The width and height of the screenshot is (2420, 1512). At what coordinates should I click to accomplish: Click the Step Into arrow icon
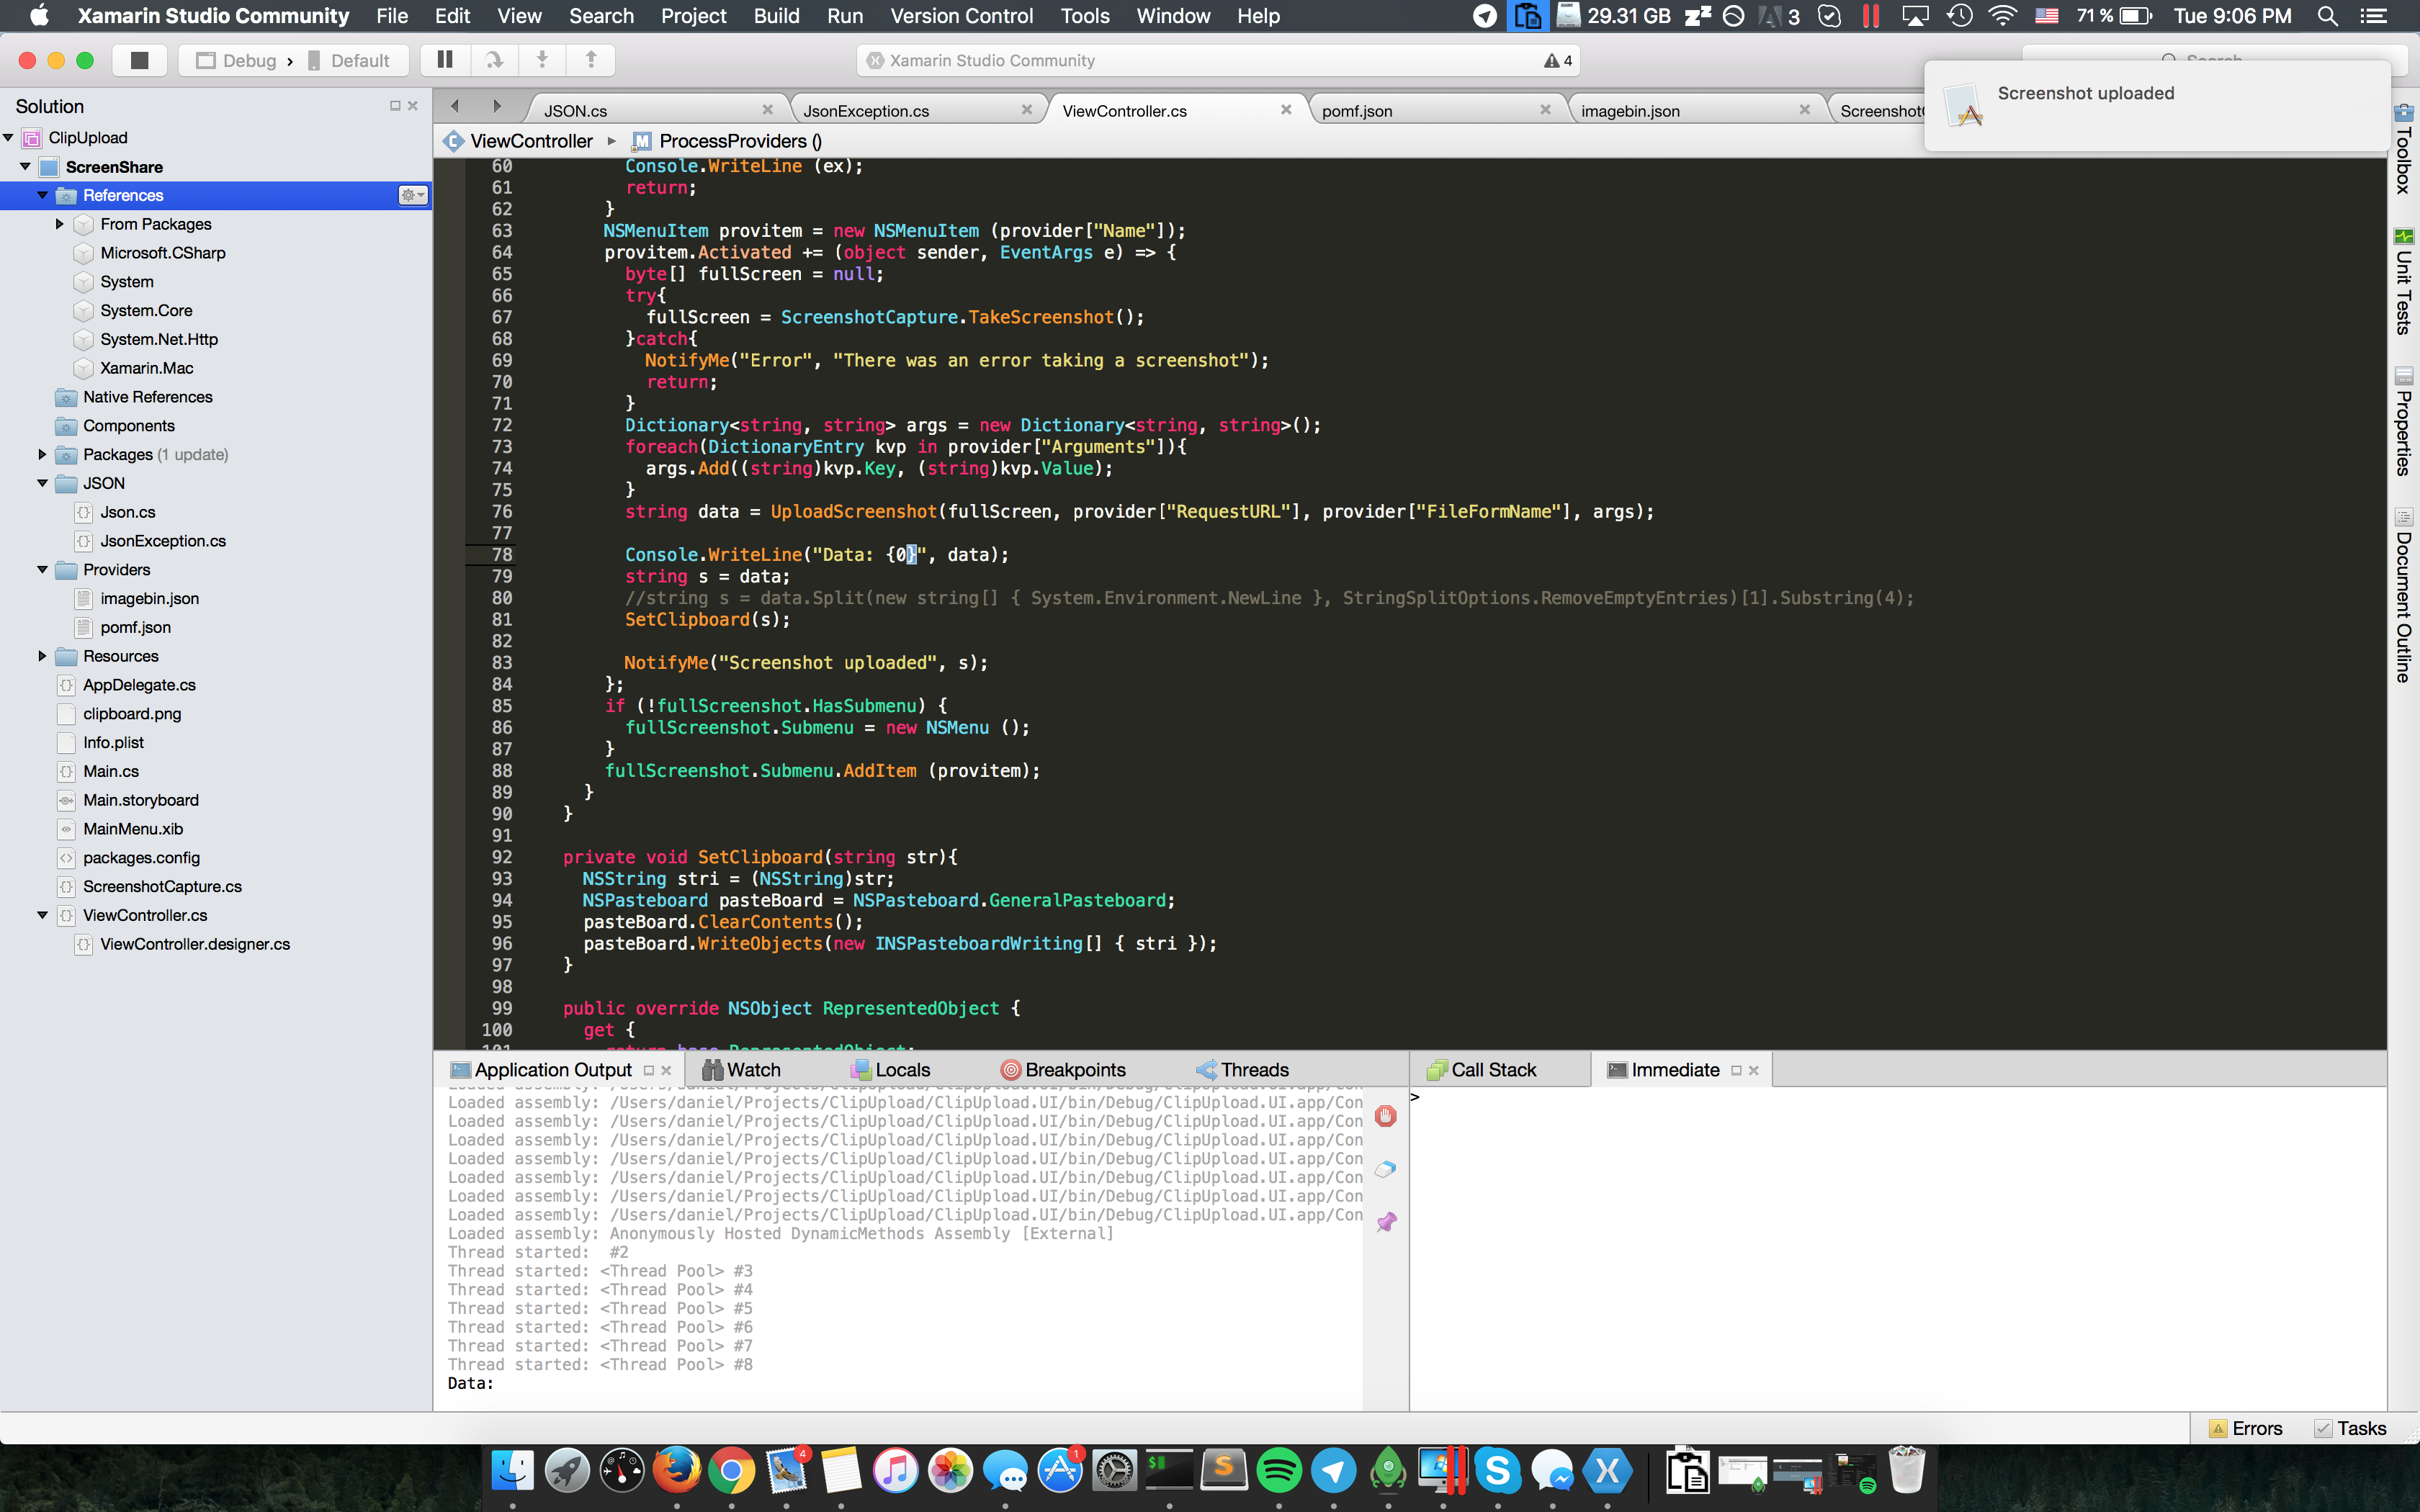(542, 60)
